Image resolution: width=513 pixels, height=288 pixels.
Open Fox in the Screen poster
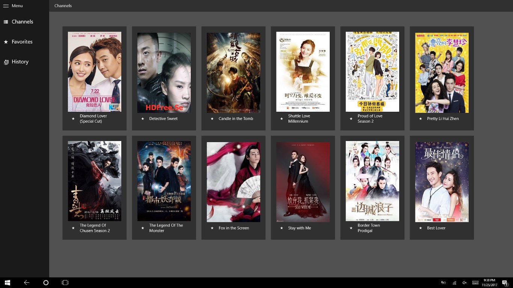click(x=234, y=182)
